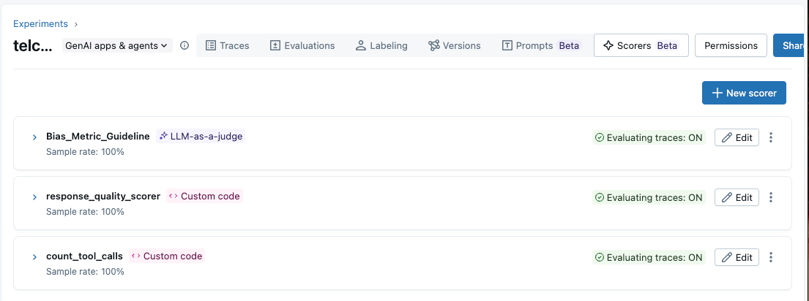This screenshot has height=301, width=809.
Task: Click Evaluating traces ON status for count_tool_calls
Action: pyautogui.click(x=649, y=257)
